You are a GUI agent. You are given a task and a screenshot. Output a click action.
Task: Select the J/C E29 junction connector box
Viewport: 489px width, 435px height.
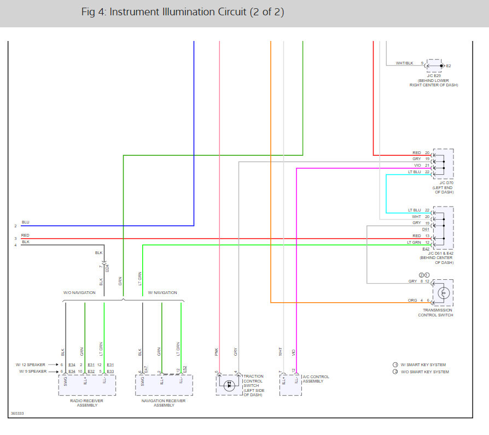(x=434, y=66)
